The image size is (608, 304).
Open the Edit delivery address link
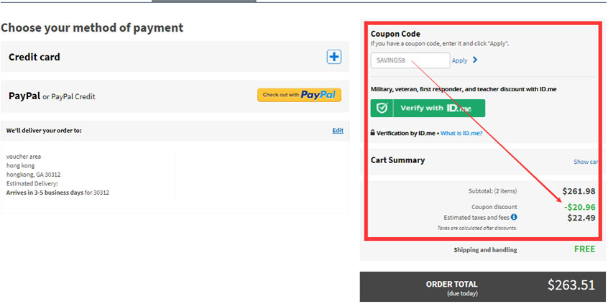337,131
